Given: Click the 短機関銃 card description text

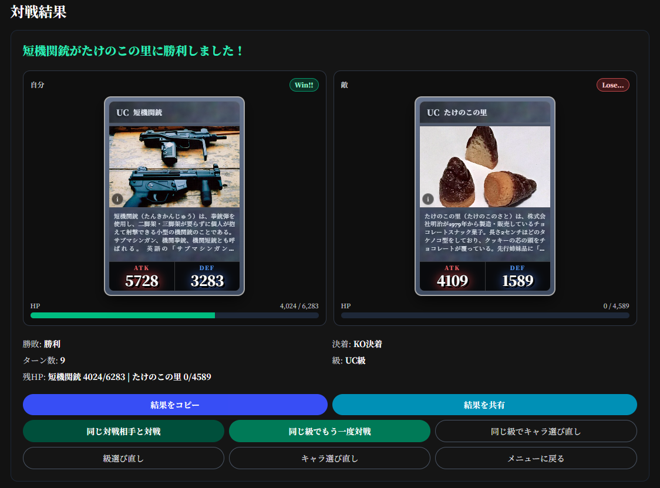Looking at the screenshot, I should [x=174, y=232].
